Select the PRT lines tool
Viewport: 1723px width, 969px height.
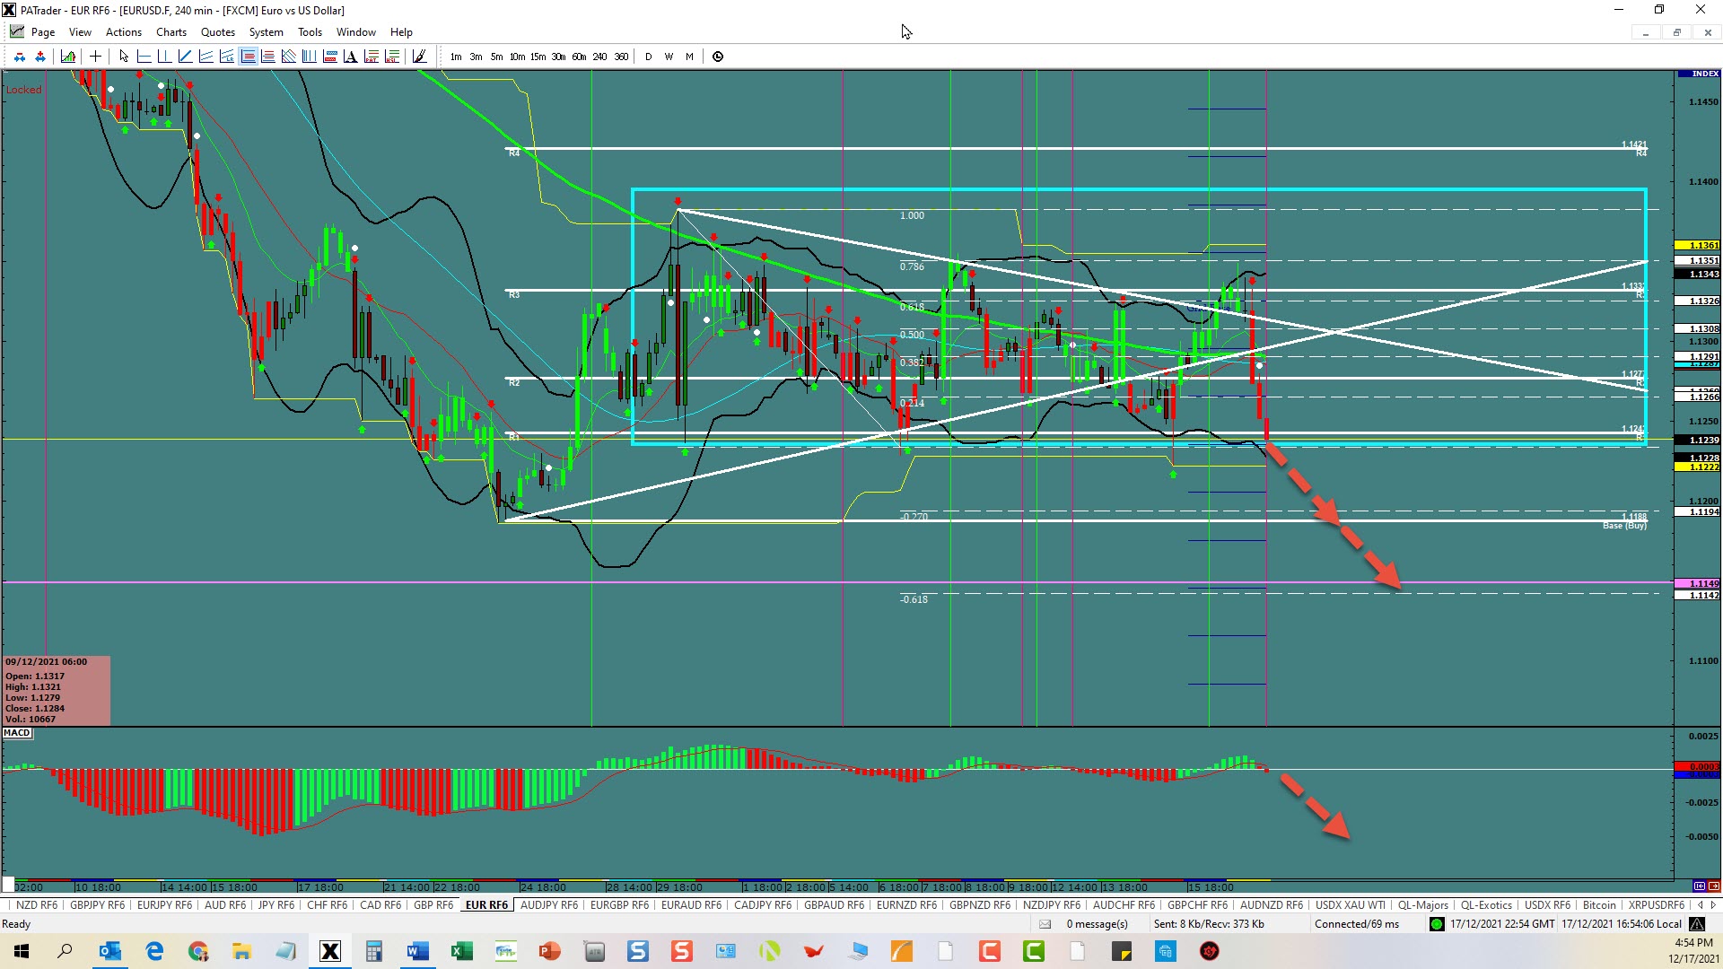(x=371, y=57)
